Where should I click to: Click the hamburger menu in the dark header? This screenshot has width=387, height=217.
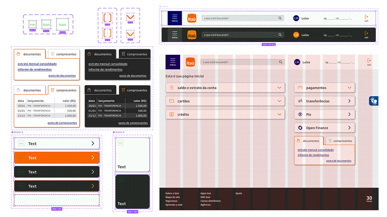[x=175, y=35]
